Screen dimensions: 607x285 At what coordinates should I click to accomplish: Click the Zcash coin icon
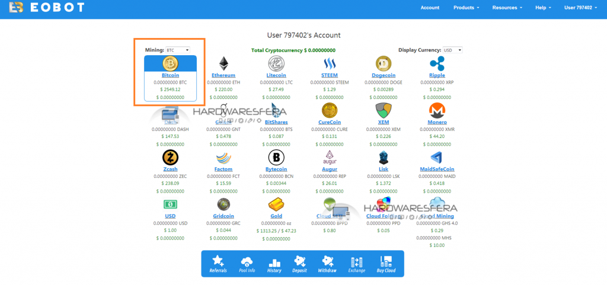coord(170,158)
